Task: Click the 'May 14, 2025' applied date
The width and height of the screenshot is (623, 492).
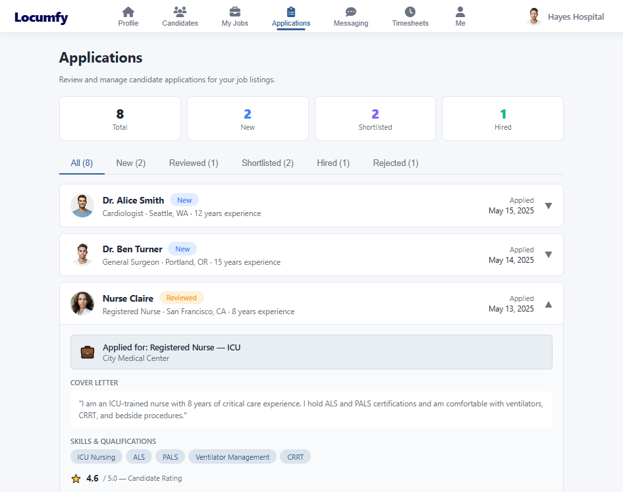Action: (x=511, y=260)
